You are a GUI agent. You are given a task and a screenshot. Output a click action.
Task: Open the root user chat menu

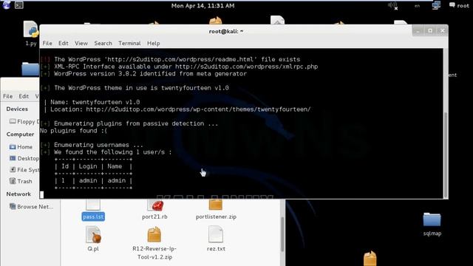459,5
